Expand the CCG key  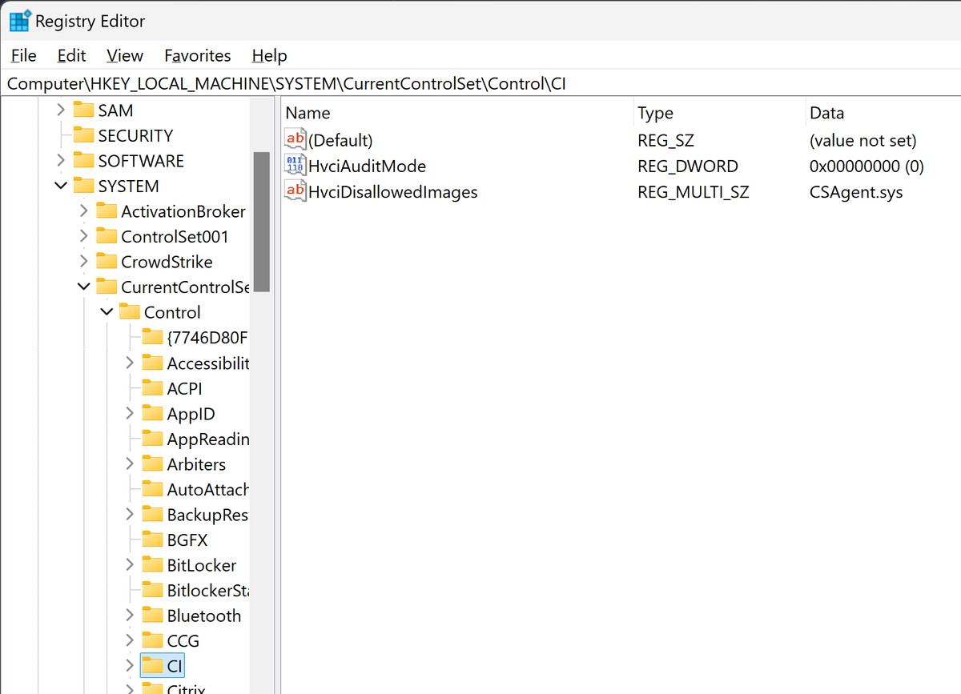130,641
